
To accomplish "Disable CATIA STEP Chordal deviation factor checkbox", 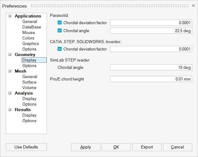I will point(60,49).
